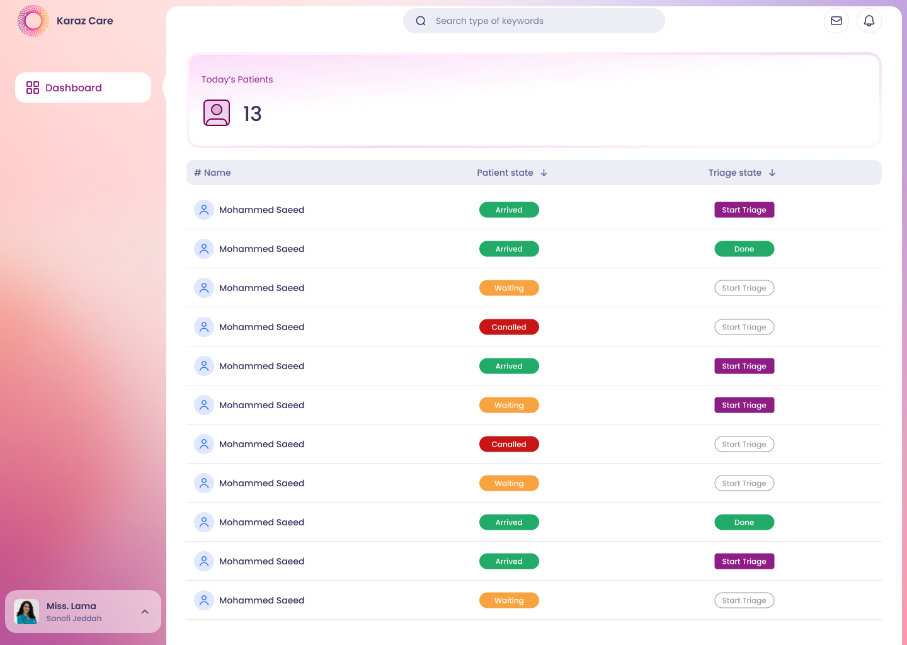
Task: Click the Sanofi Jeddah text
Action: click(x=74, y=619)
